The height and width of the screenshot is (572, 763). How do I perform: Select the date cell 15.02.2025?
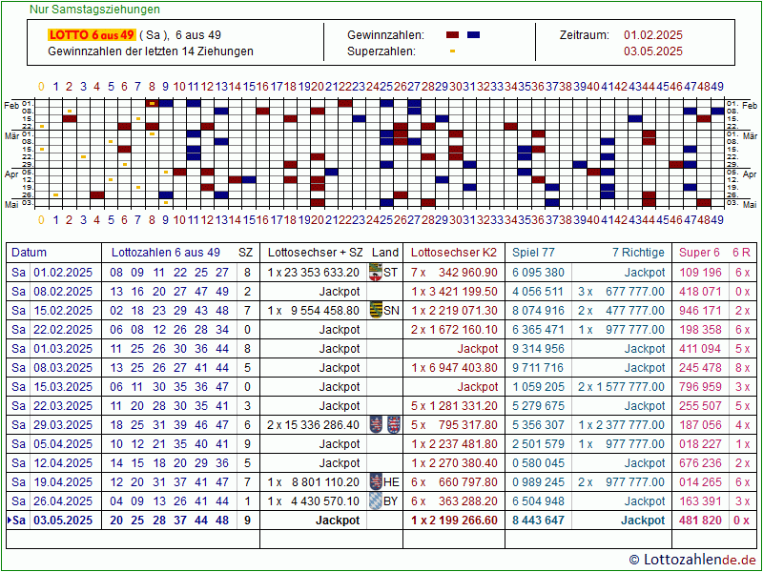[63, 311]
